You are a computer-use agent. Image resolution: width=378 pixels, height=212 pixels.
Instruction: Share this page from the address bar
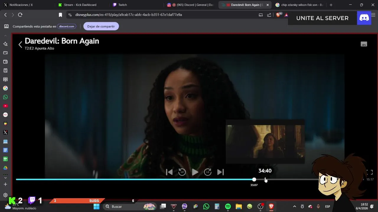(269, 15)
